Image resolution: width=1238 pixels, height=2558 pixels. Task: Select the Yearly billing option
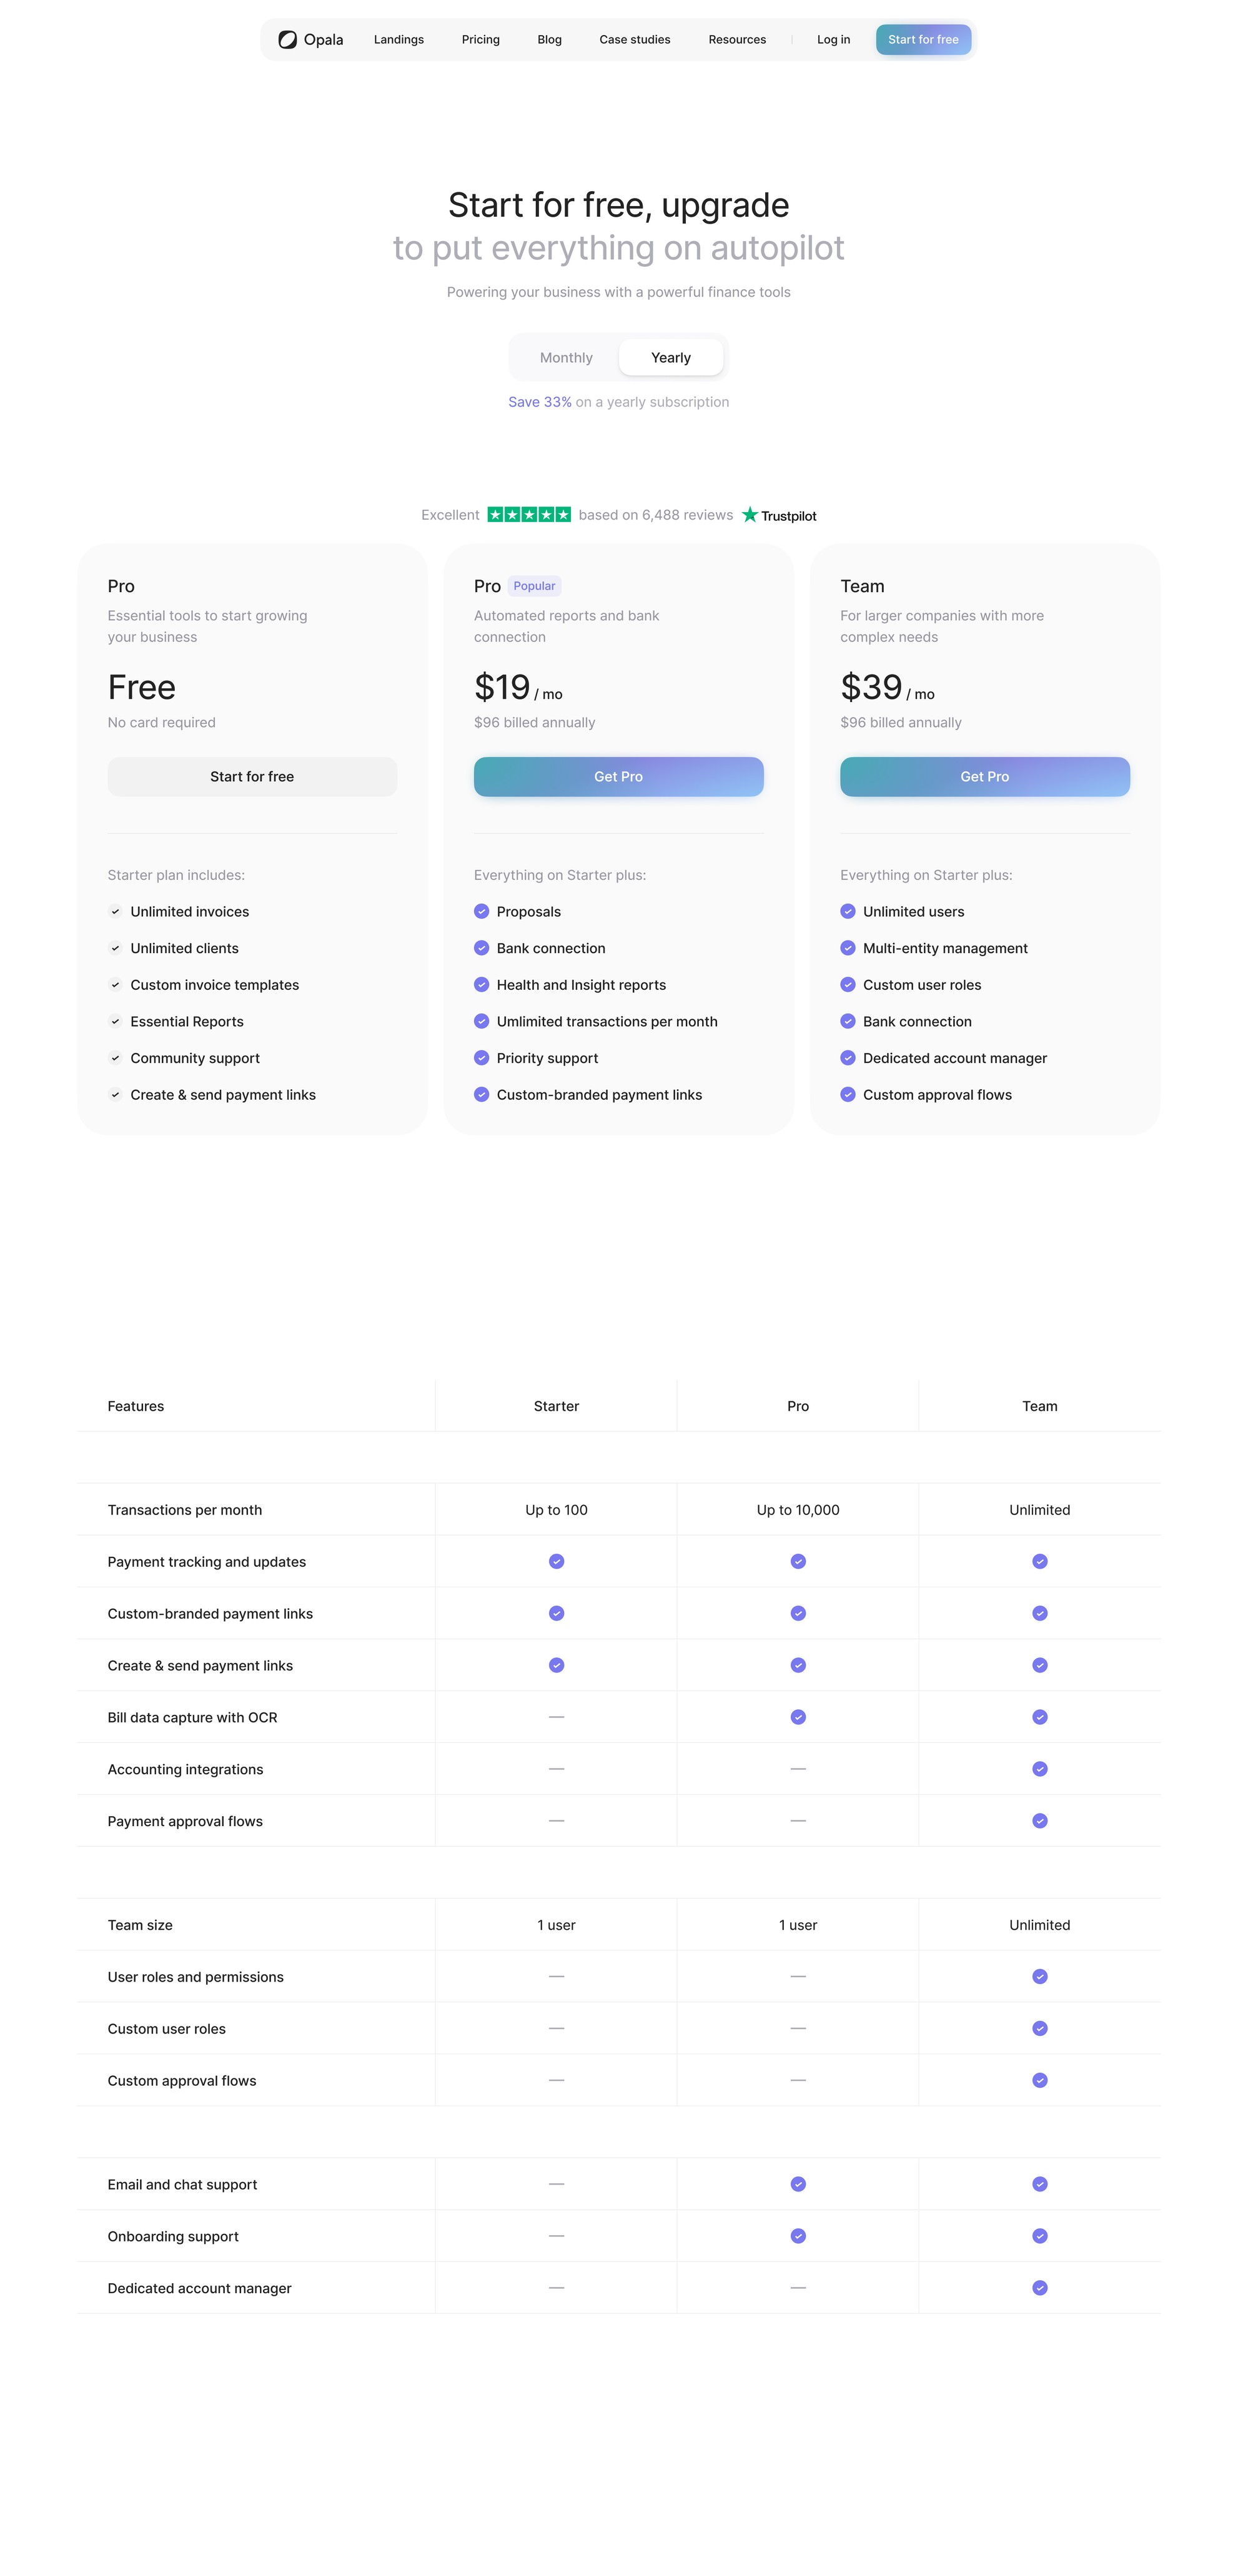click(x=671, y=357)
